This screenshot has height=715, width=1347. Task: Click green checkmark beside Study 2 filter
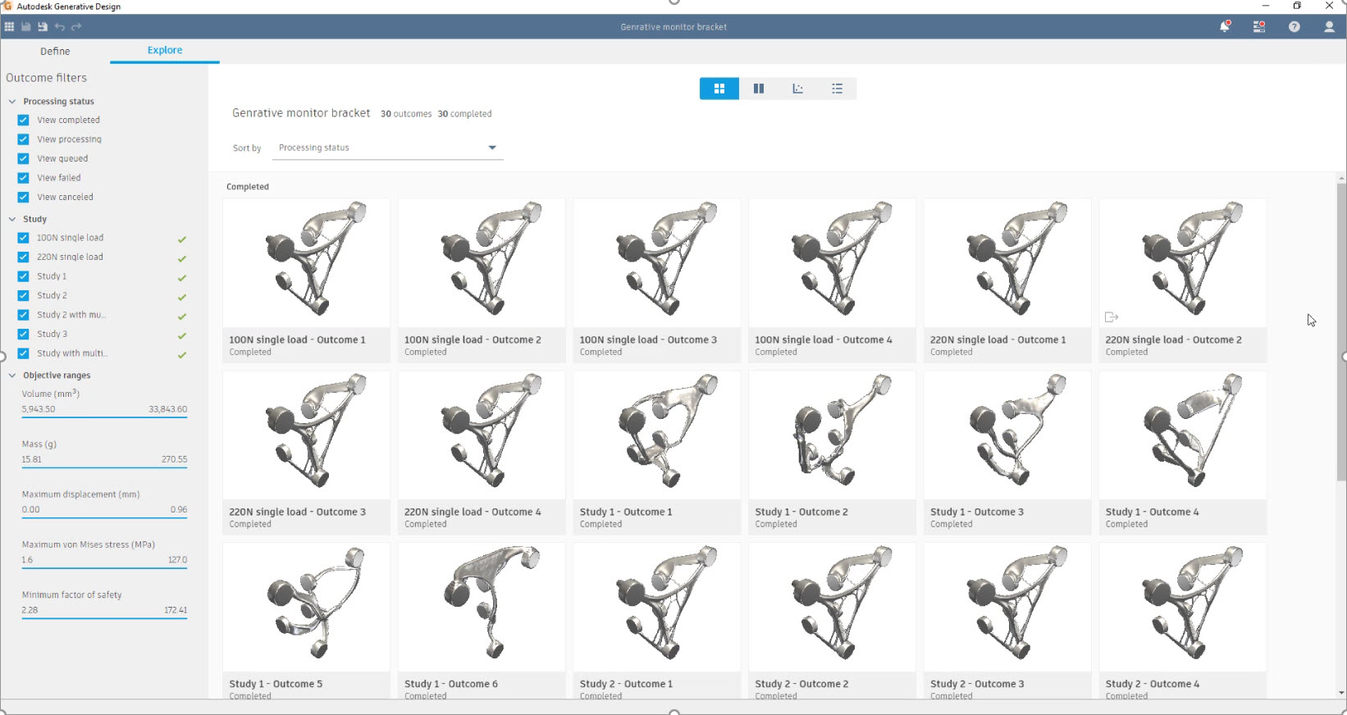click(x=182, y=297)
